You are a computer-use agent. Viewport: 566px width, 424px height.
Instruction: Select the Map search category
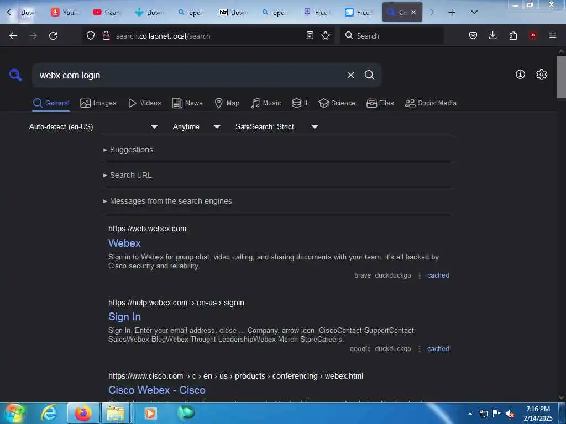(227, 103)
